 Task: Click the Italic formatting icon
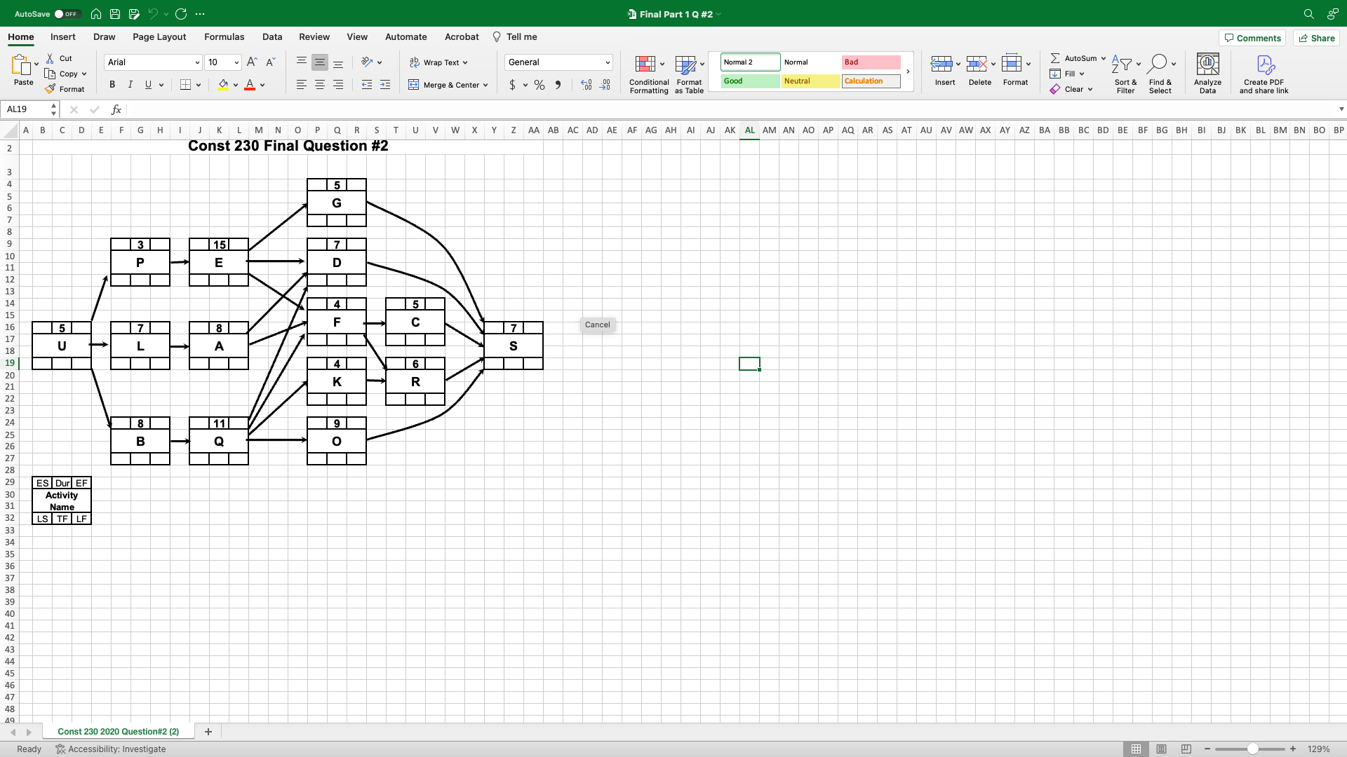pyautogui.click(x=130, y=85)
